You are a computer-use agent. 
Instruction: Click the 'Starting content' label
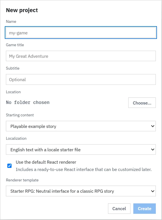20,115
